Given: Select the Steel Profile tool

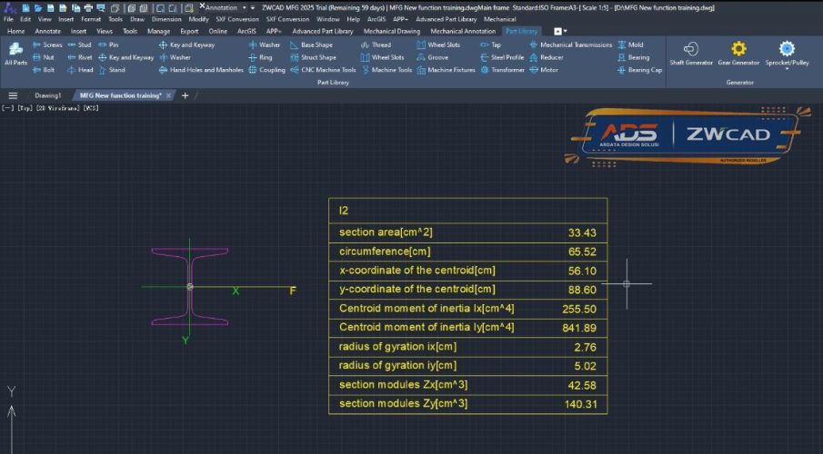Looking at the screenshot, I should coord(501,57).
